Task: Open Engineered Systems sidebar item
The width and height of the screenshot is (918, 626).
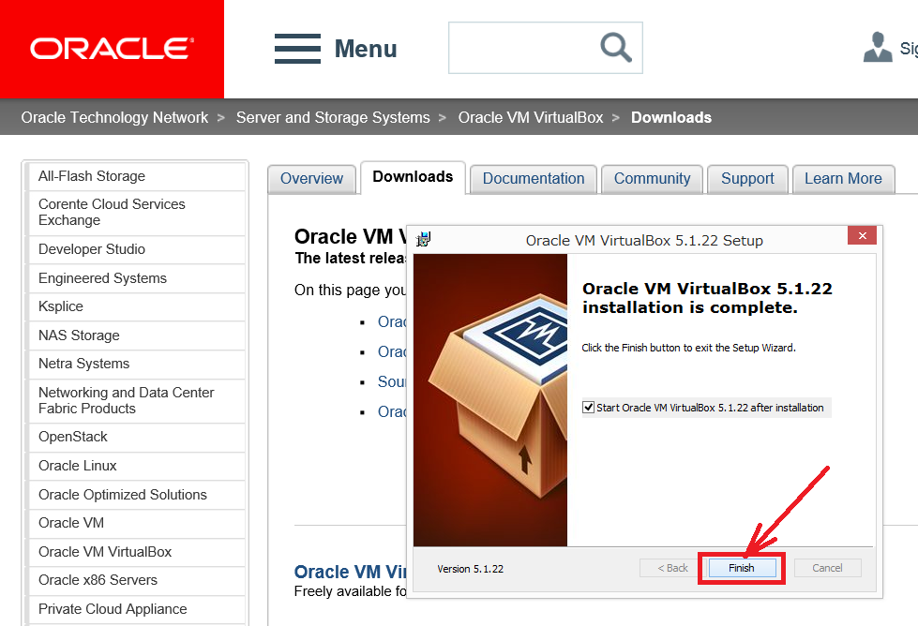Action: tap(136, 278)
